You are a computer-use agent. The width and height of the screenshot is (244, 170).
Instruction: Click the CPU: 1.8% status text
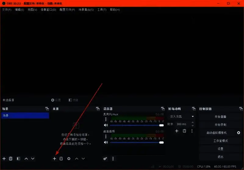coord(204,166)
